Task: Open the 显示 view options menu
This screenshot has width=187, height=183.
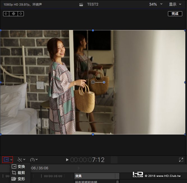Action: coord(175,4)
